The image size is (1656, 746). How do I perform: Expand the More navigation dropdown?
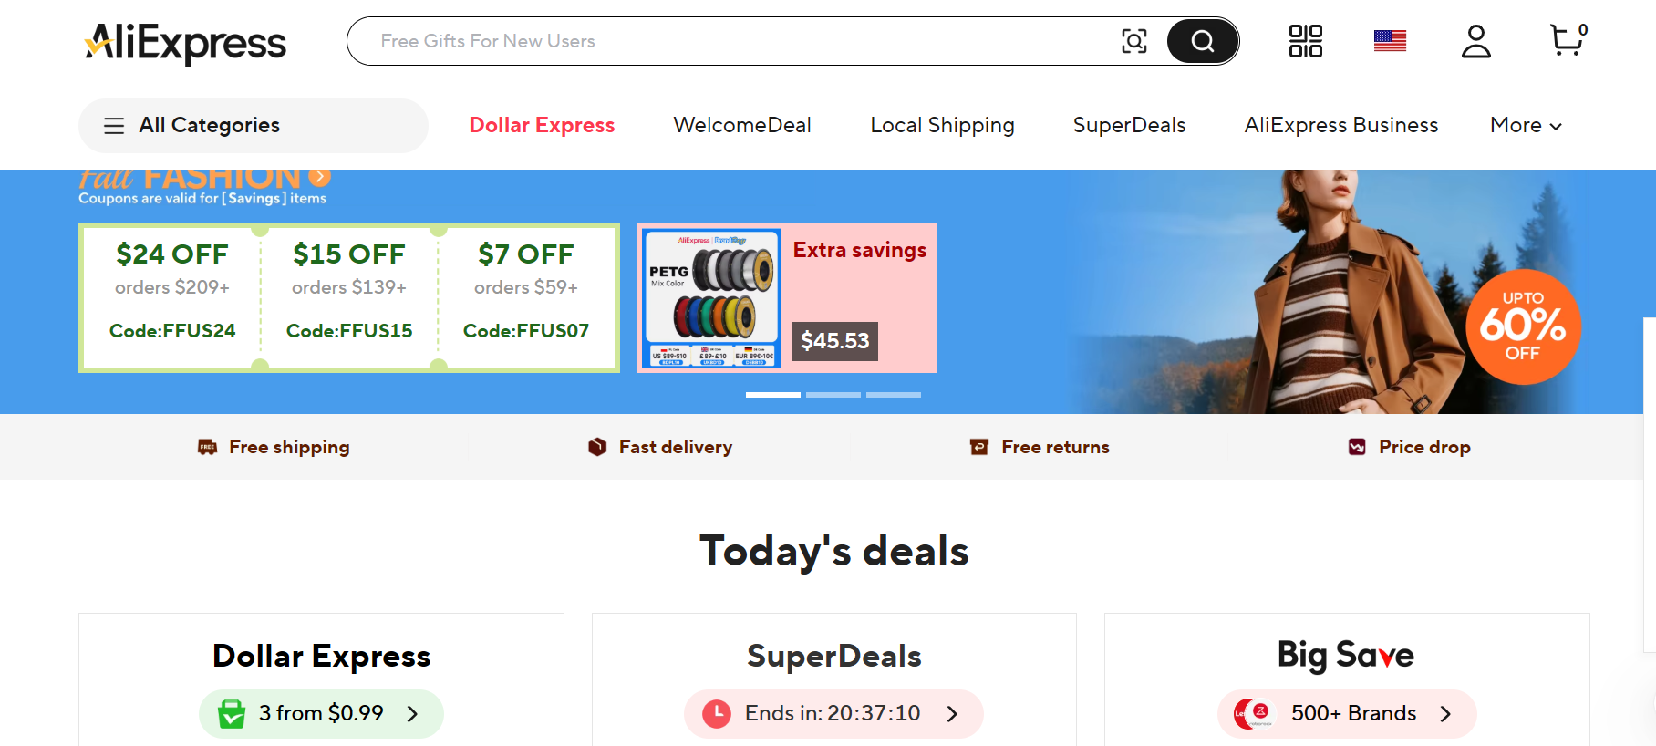[x=1526, y=126]
